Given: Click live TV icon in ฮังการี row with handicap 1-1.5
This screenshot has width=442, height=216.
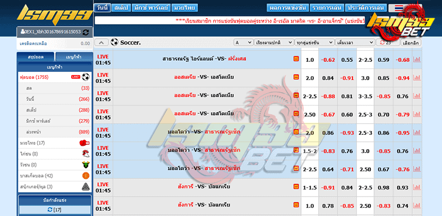Looking at the screenshot, I should click(296, 186).
